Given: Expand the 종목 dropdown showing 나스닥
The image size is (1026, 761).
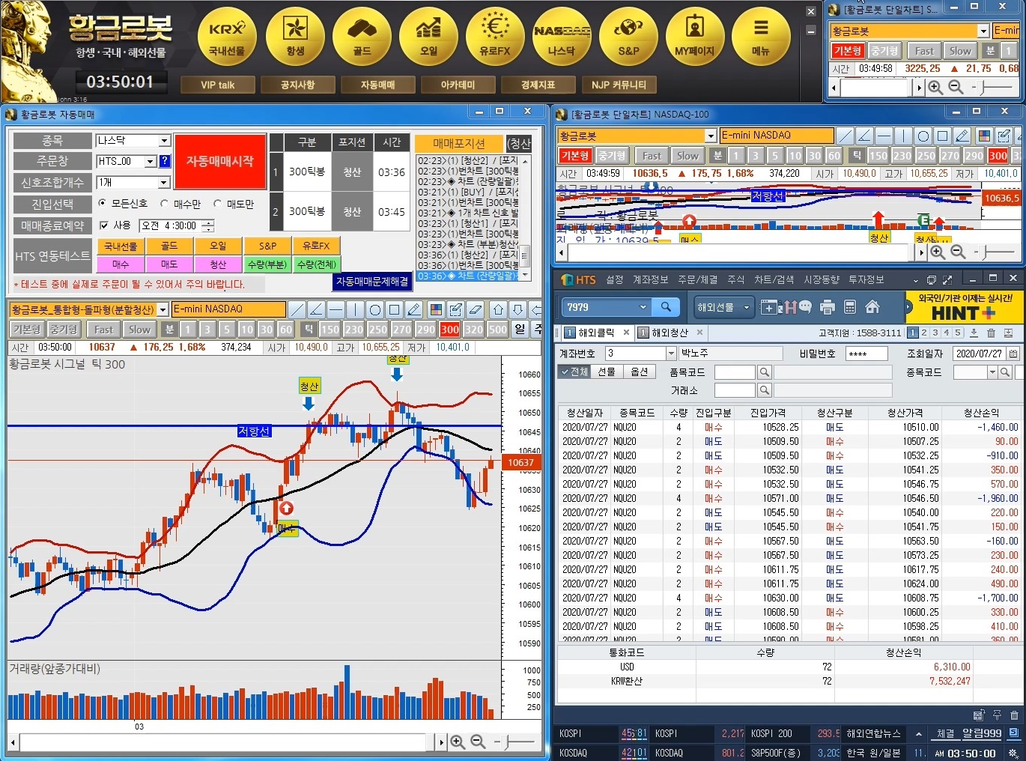Looking at the screenshot, I should (x=165, y=141).
